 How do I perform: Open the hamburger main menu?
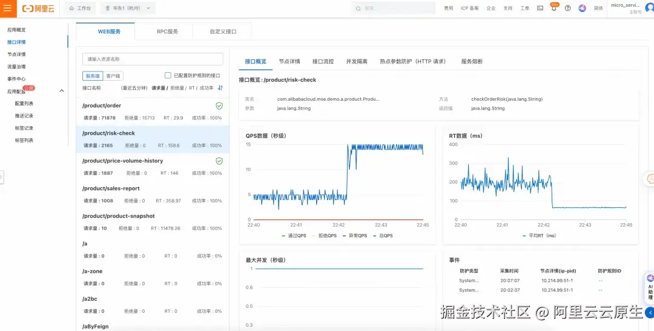point(8,8)
